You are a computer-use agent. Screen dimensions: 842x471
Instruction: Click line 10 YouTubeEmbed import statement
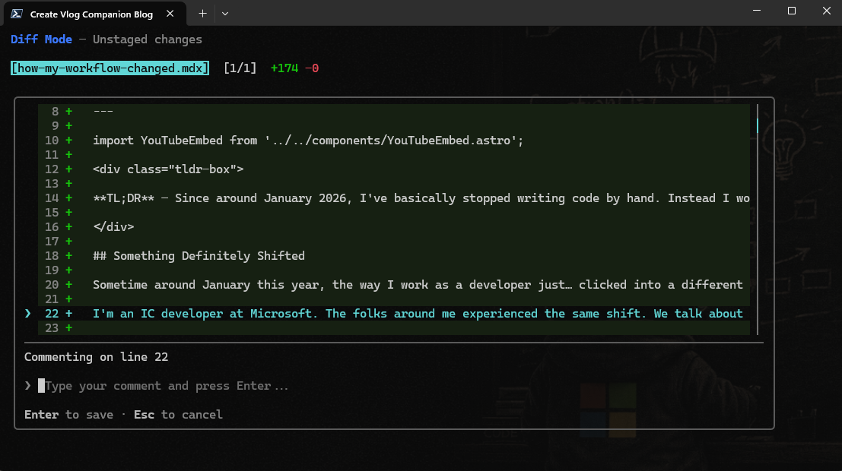pyautogui.click(x=308, y=141)
